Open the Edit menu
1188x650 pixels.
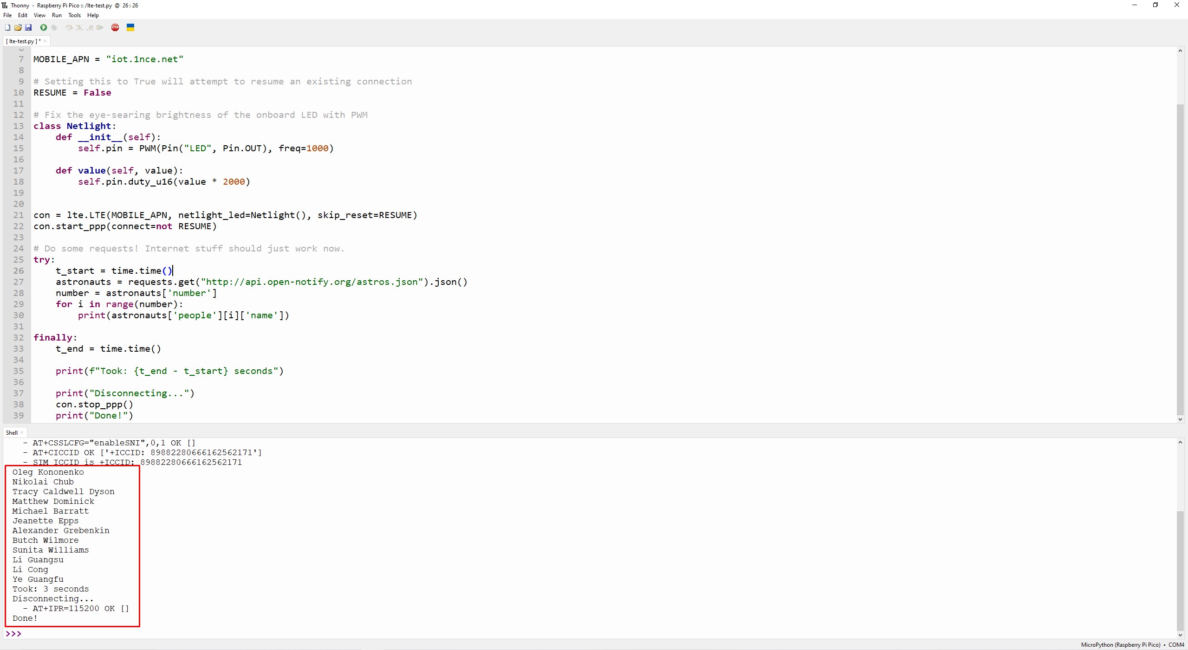pyautogui.click(x=22, y=15)
